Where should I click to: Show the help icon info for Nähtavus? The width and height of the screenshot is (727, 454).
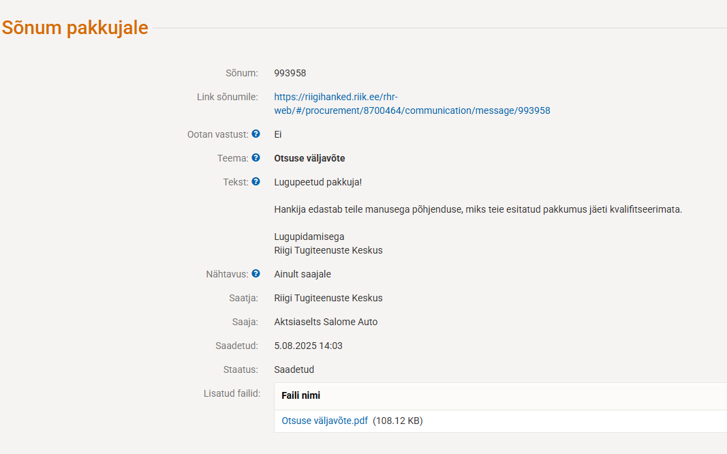coord(256,274)
